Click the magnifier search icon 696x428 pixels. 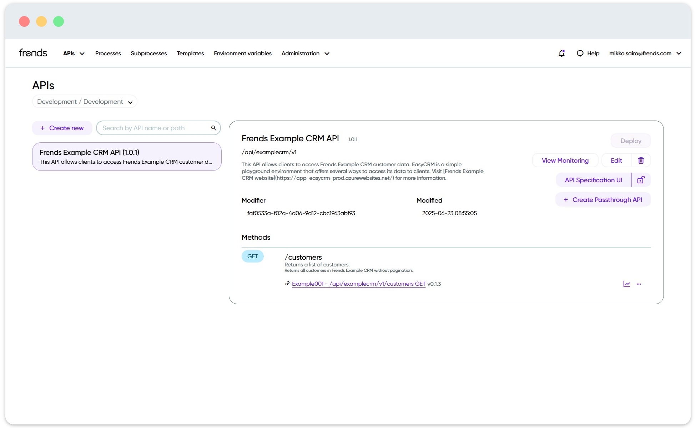point(213,128)
